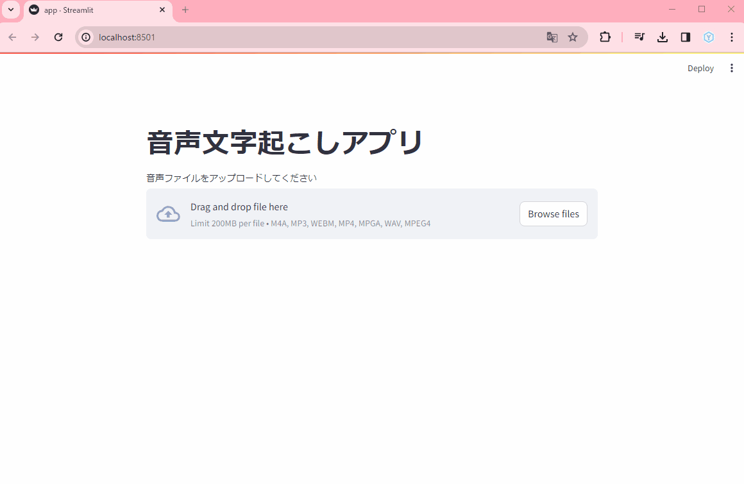This screenshot has width=744, height=484.
Task: Click the cloud upload icon in the uploader
Action: point(168,213)
